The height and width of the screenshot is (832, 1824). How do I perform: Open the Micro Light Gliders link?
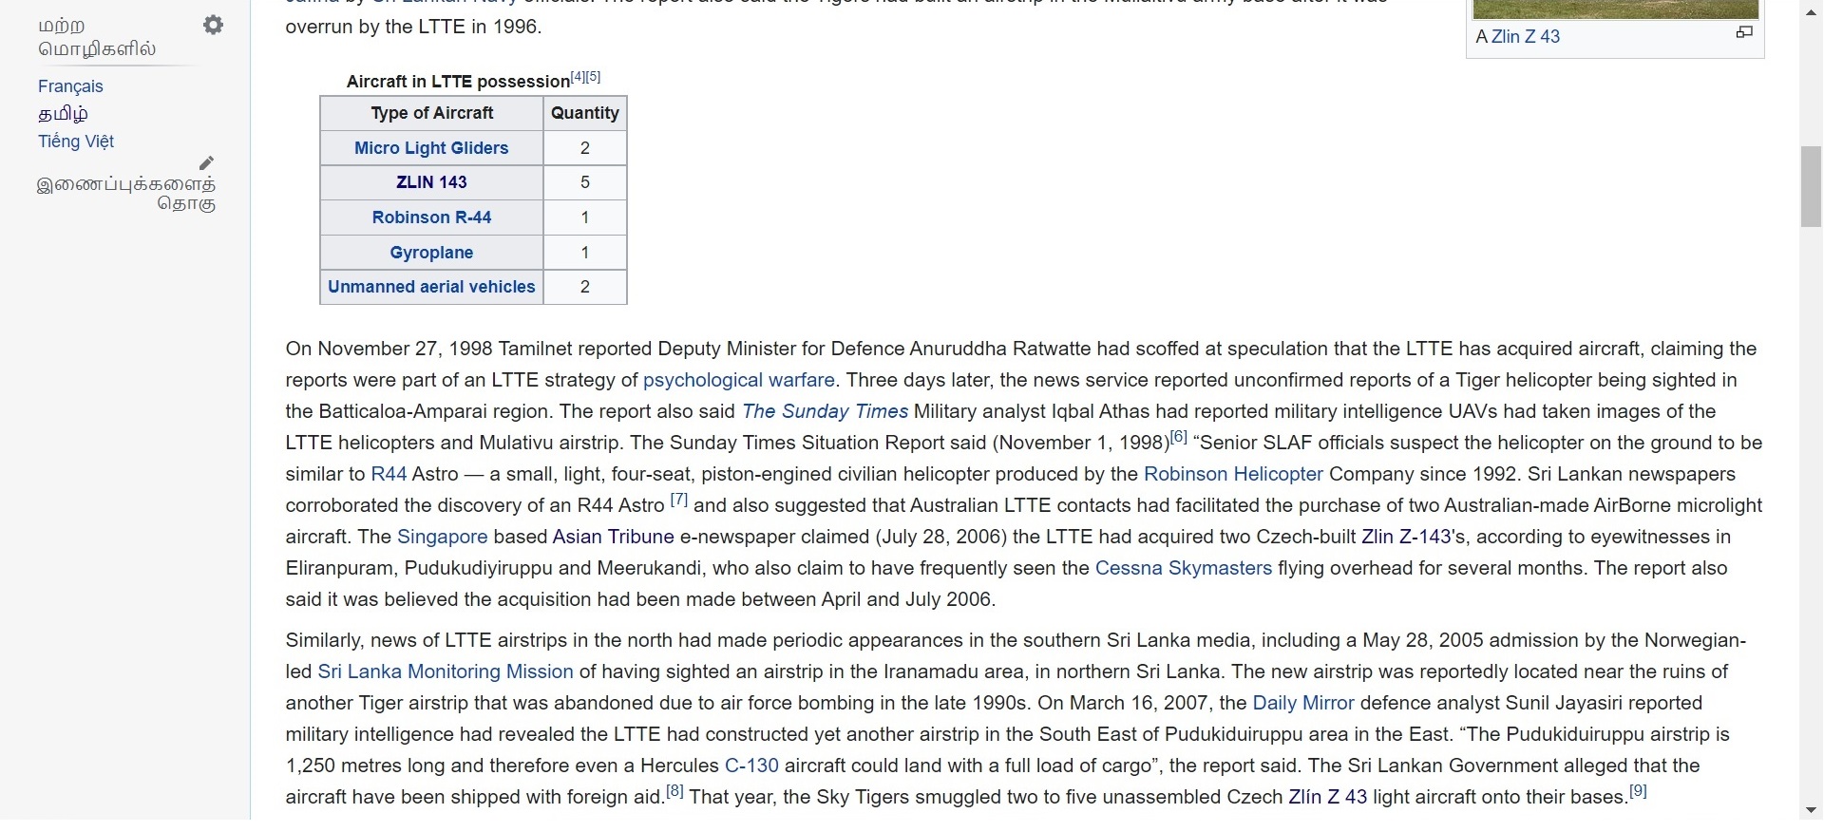click(431, 148)
